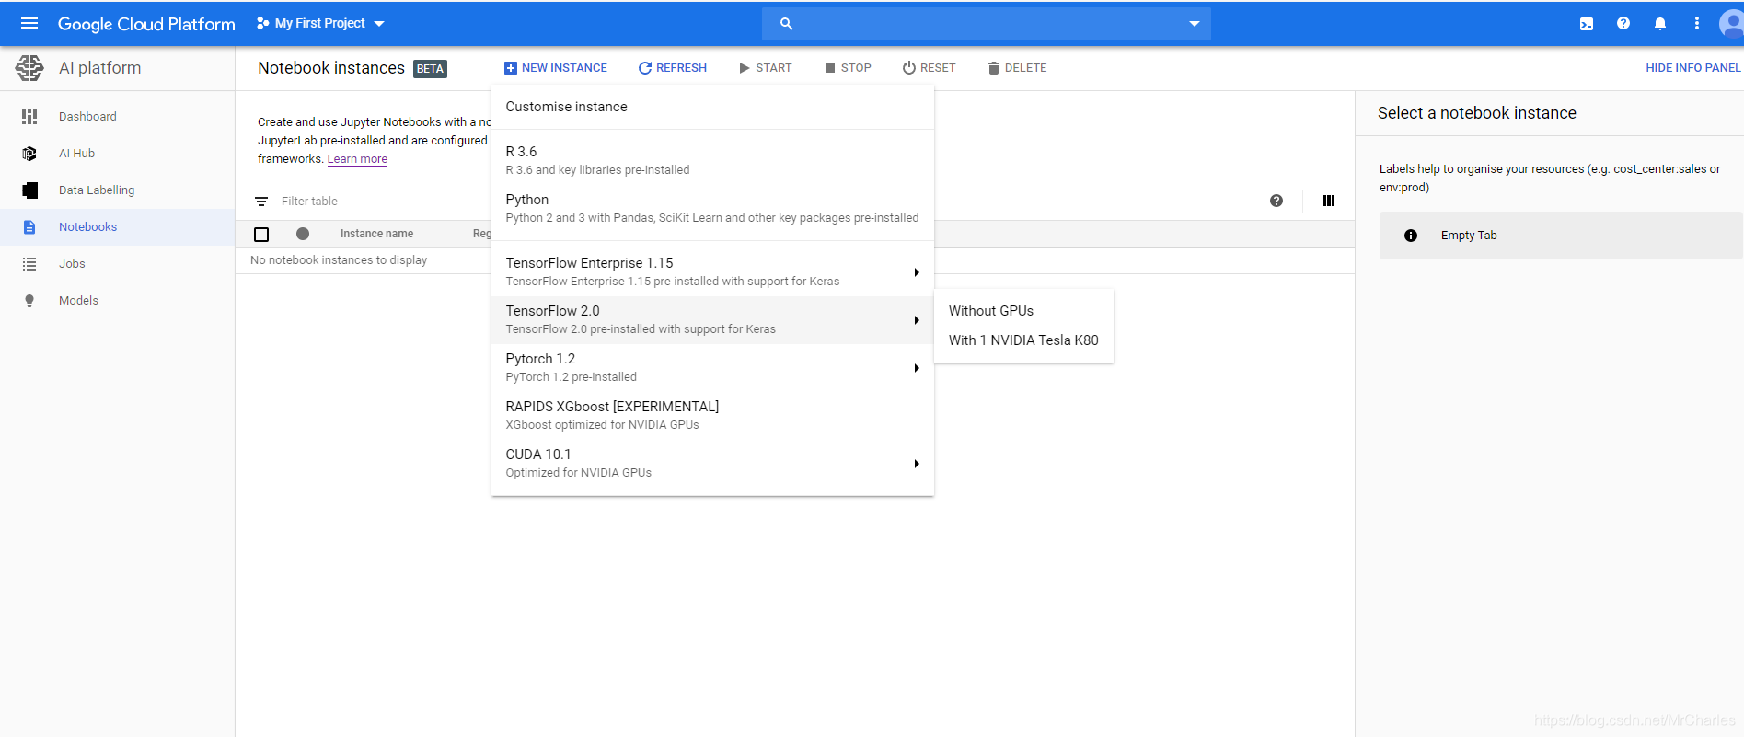
Task: Toggle the select-all instances checkbox
Action: pyautogui.click(x=261, y=235)
